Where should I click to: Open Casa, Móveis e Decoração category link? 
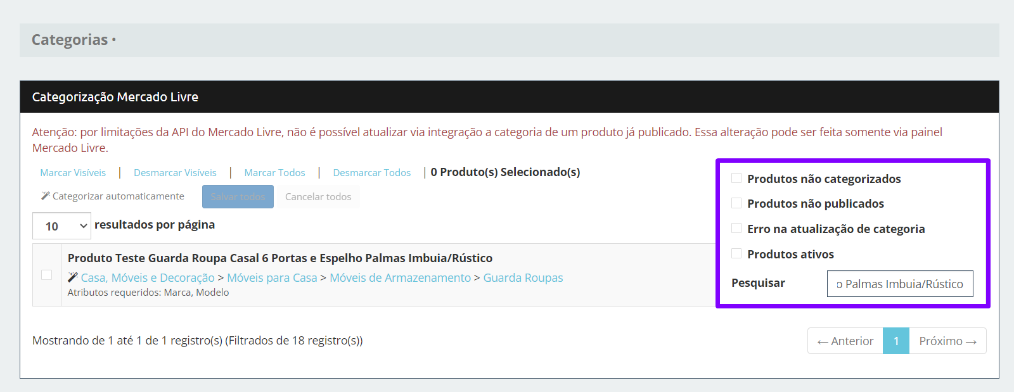[148, 278]
